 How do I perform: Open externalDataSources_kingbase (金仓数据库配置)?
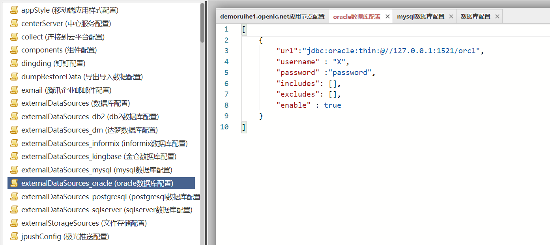pyautogui.click(x=99, y=157)
